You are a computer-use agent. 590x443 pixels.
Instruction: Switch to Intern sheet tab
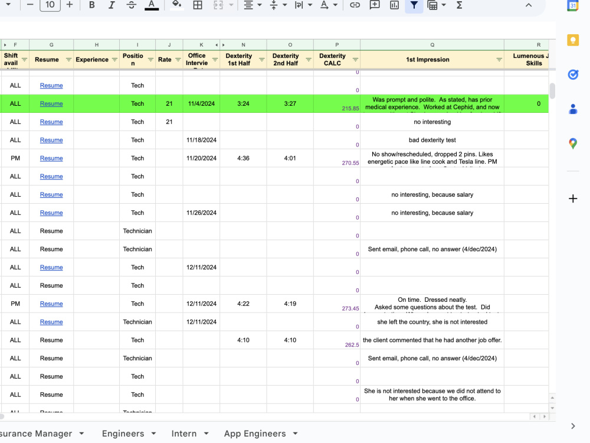[x=183, y=434]
